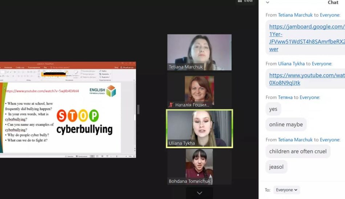The height and width of the screenshot is (199, 345).
Task: Click the YouTube URL on the slide
Action: coord(42,91)
